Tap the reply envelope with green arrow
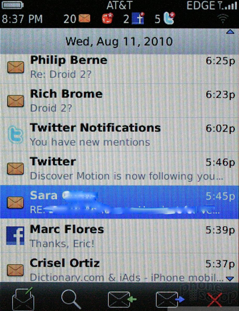239x311 pixels. coord(122,299)
